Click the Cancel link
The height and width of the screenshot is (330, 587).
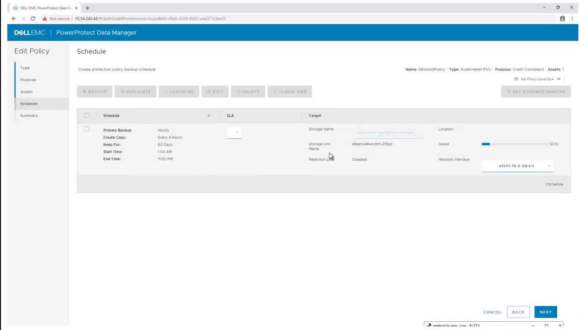coord(492,312)
